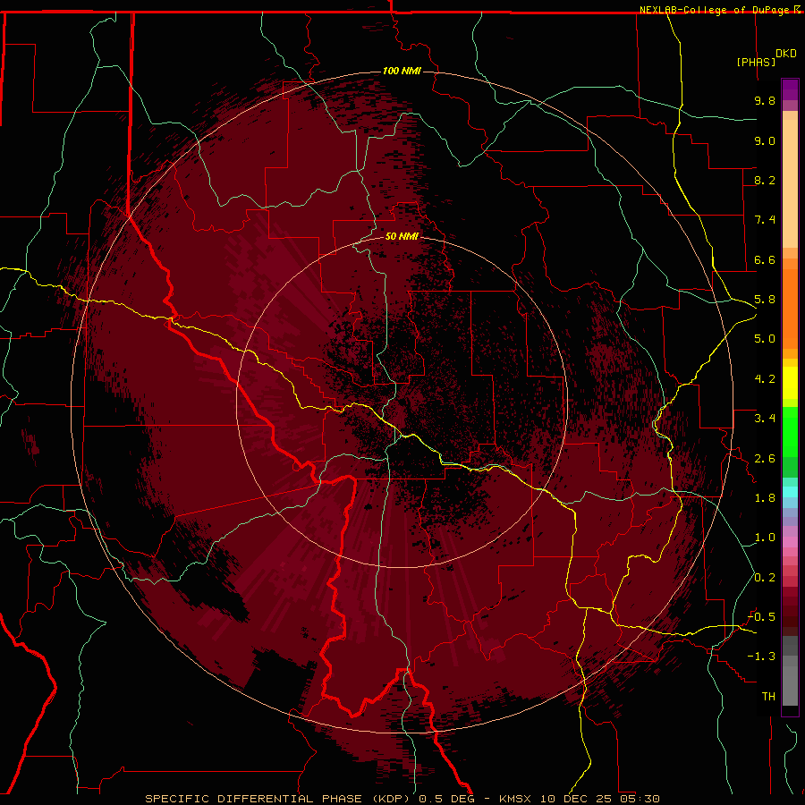The width and height of the screenshot is (805, 805).
Task: Click the 'KMSX' station identifier in the footer
Action: (x=514, y=799)
